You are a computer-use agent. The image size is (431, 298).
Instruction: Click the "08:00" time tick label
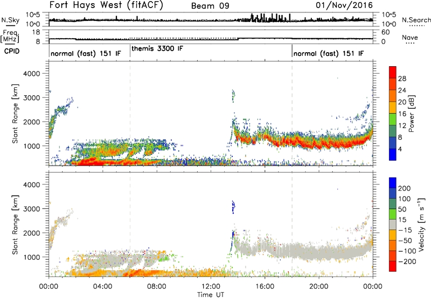pyautogui.click(x=157, y=287)
